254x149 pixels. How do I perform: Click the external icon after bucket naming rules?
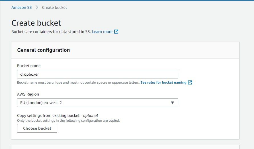tap(190, 82)
